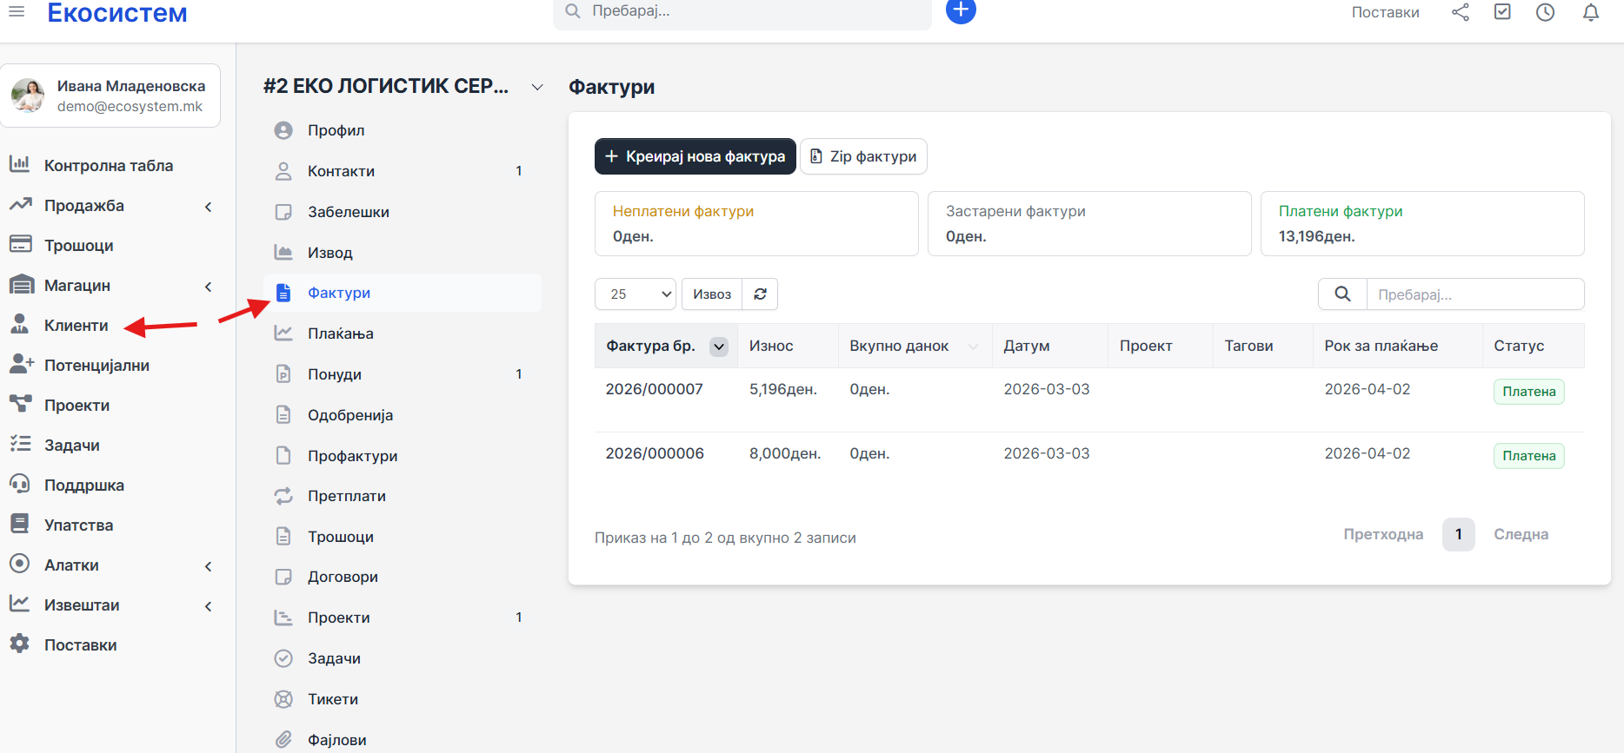Refresh the invoices table
Viewport: 1624px width, 753px height.
point(760,294)
